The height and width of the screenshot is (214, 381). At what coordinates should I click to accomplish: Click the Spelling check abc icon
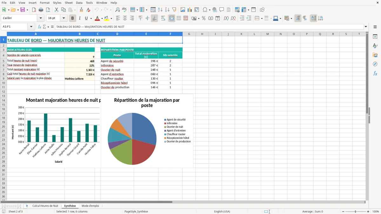pos(124,10)
